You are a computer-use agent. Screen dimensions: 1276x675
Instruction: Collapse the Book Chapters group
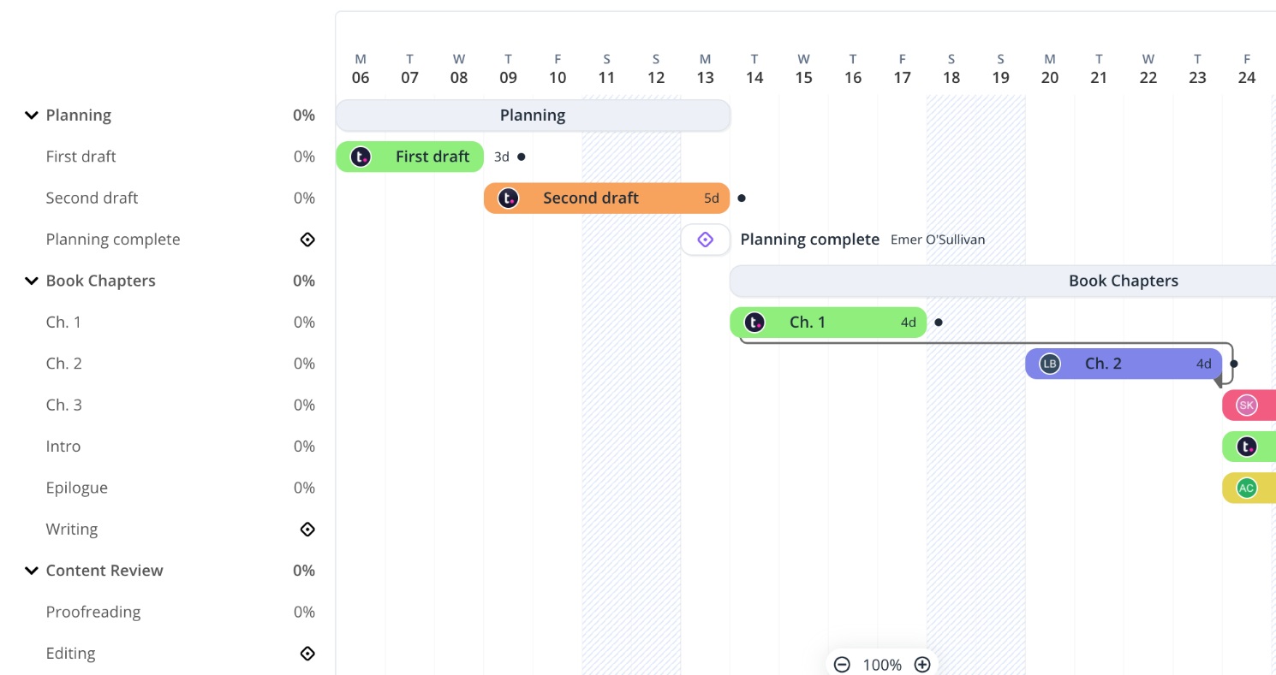[32, 281]
